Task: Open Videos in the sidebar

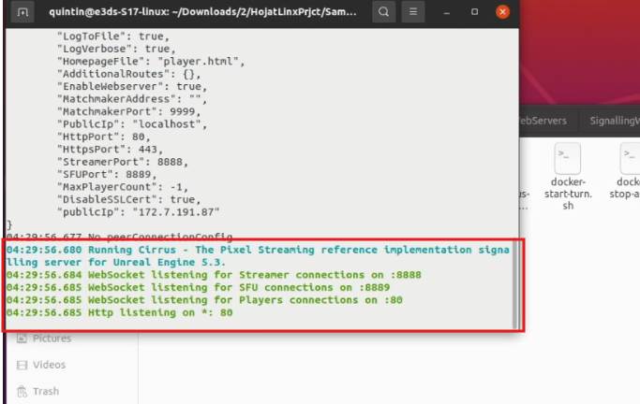Action: [49, 365]
